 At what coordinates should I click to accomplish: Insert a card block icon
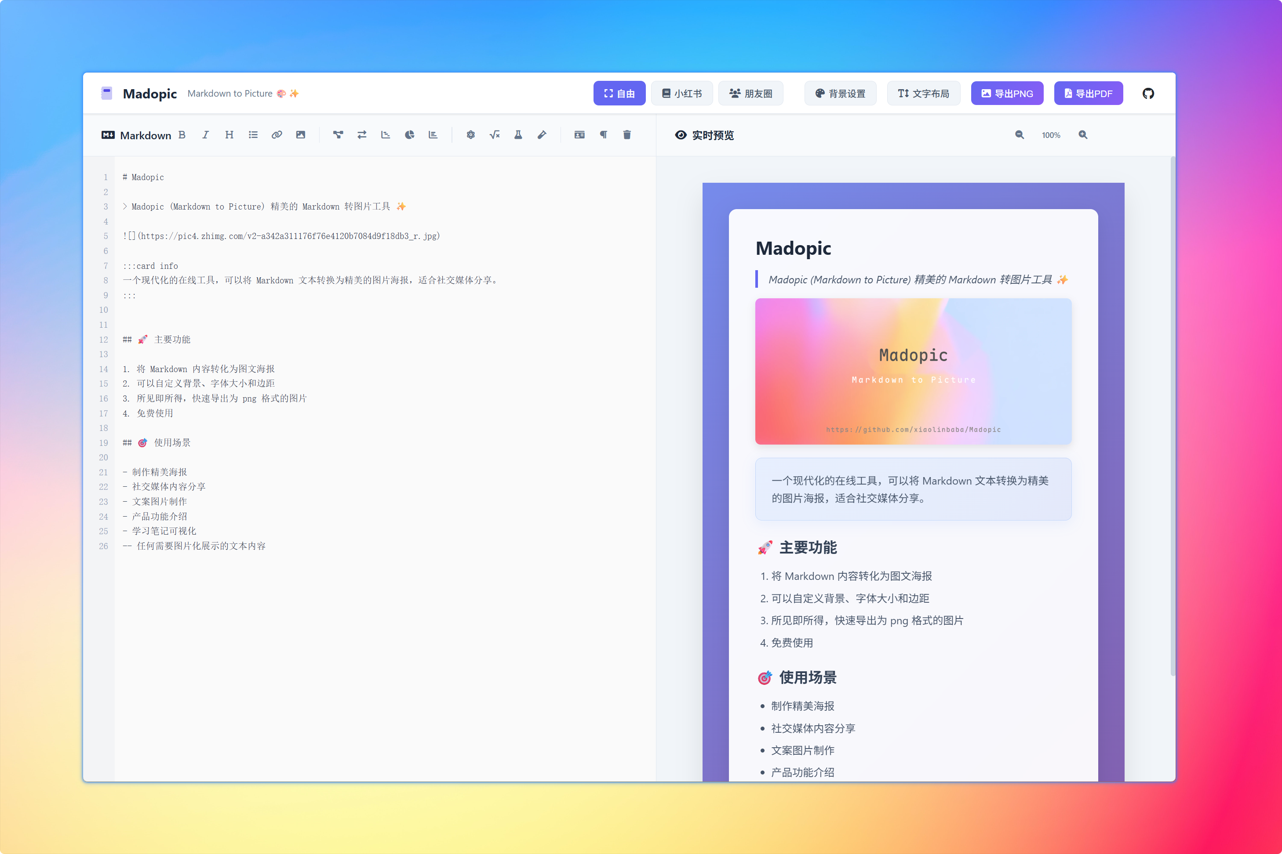[x=579, y=135]
